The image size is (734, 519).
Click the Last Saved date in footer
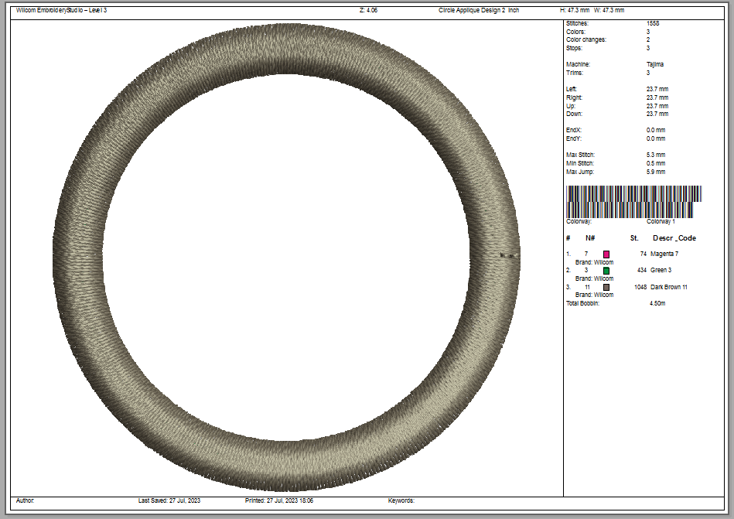click(169, 501)
